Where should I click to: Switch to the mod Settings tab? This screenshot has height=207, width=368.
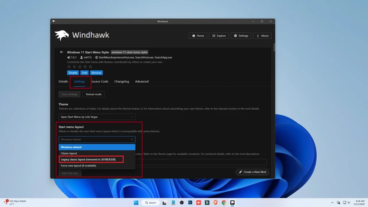pyautogui.click(x=79, y=82)
